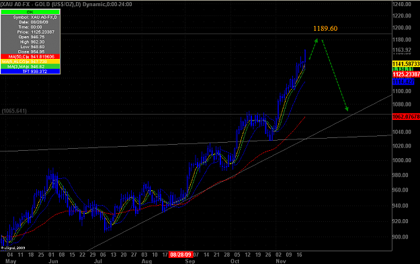This screenshot has width=420, height=264.
Task: Click the Low value 948.60 row
Action: point(30,47)
